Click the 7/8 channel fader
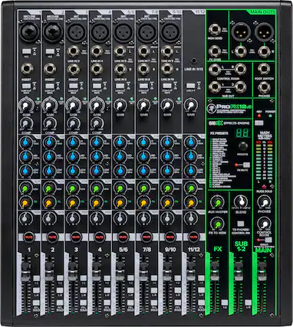Viewport: 293px width, 327px height. 143,271
